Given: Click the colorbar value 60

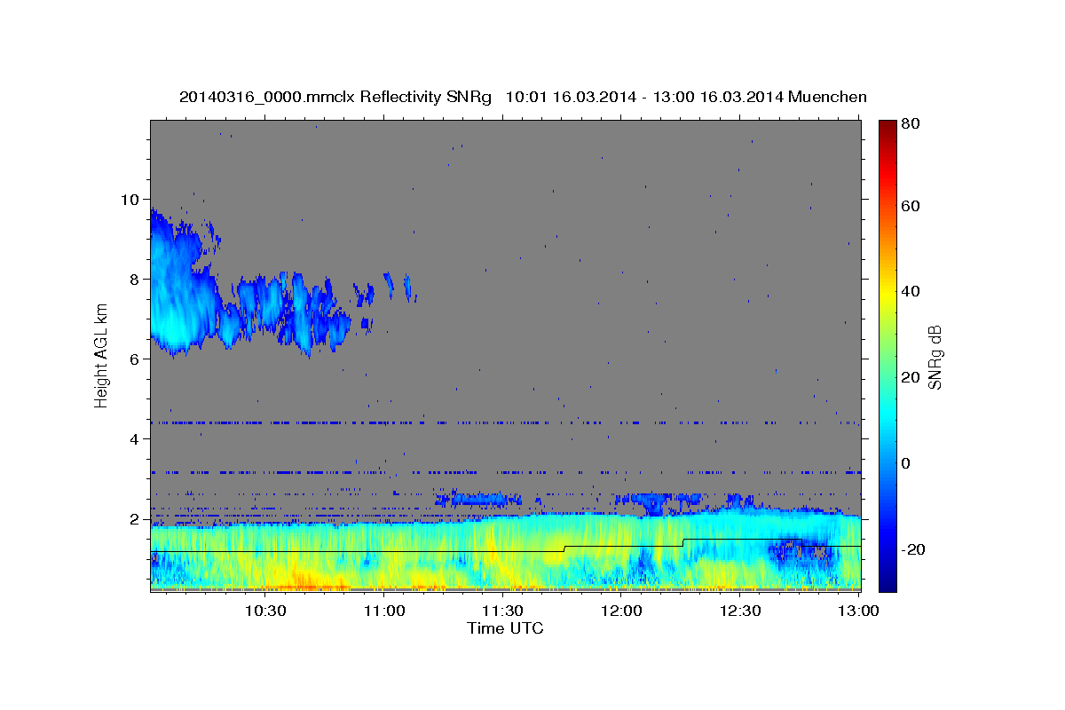Looking at the screenshot, I should [909, 206].
